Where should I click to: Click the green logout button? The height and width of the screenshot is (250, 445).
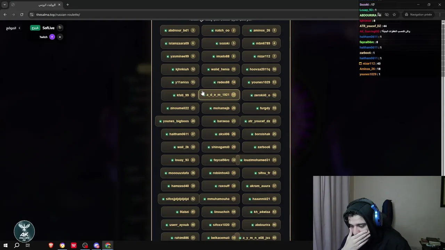35,28
